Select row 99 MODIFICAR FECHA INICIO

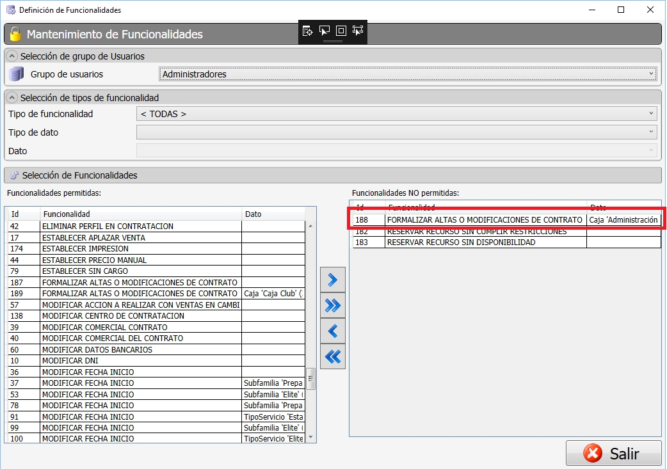click(x=157, y=428)
